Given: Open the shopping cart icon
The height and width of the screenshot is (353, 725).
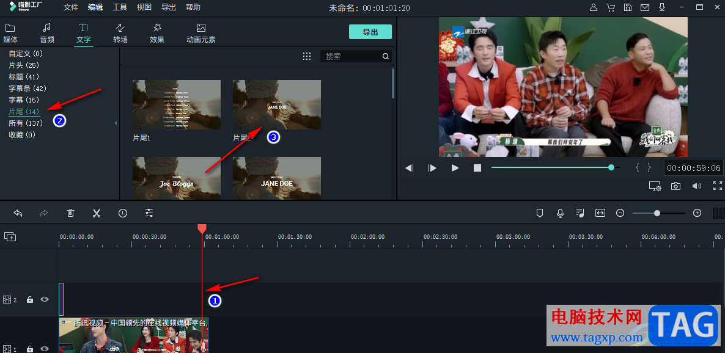Looking at the screenshot, I should [610, 7].
